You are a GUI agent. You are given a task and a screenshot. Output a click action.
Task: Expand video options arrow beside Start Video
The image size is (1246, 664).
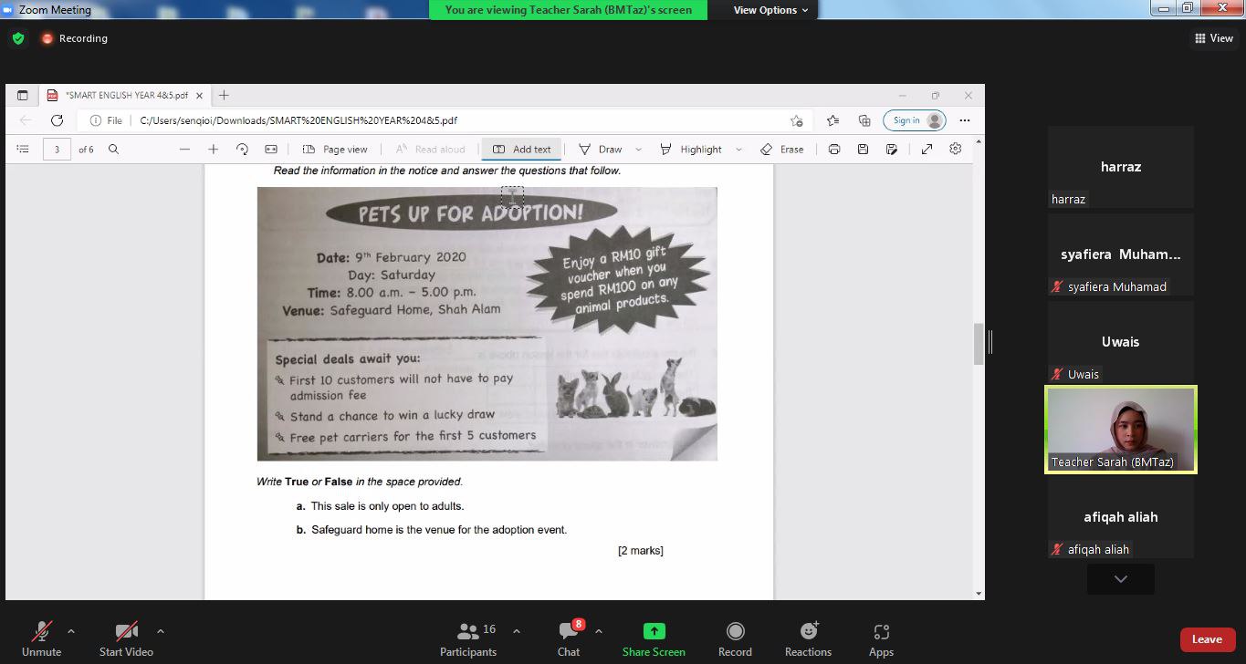[161, 631]
